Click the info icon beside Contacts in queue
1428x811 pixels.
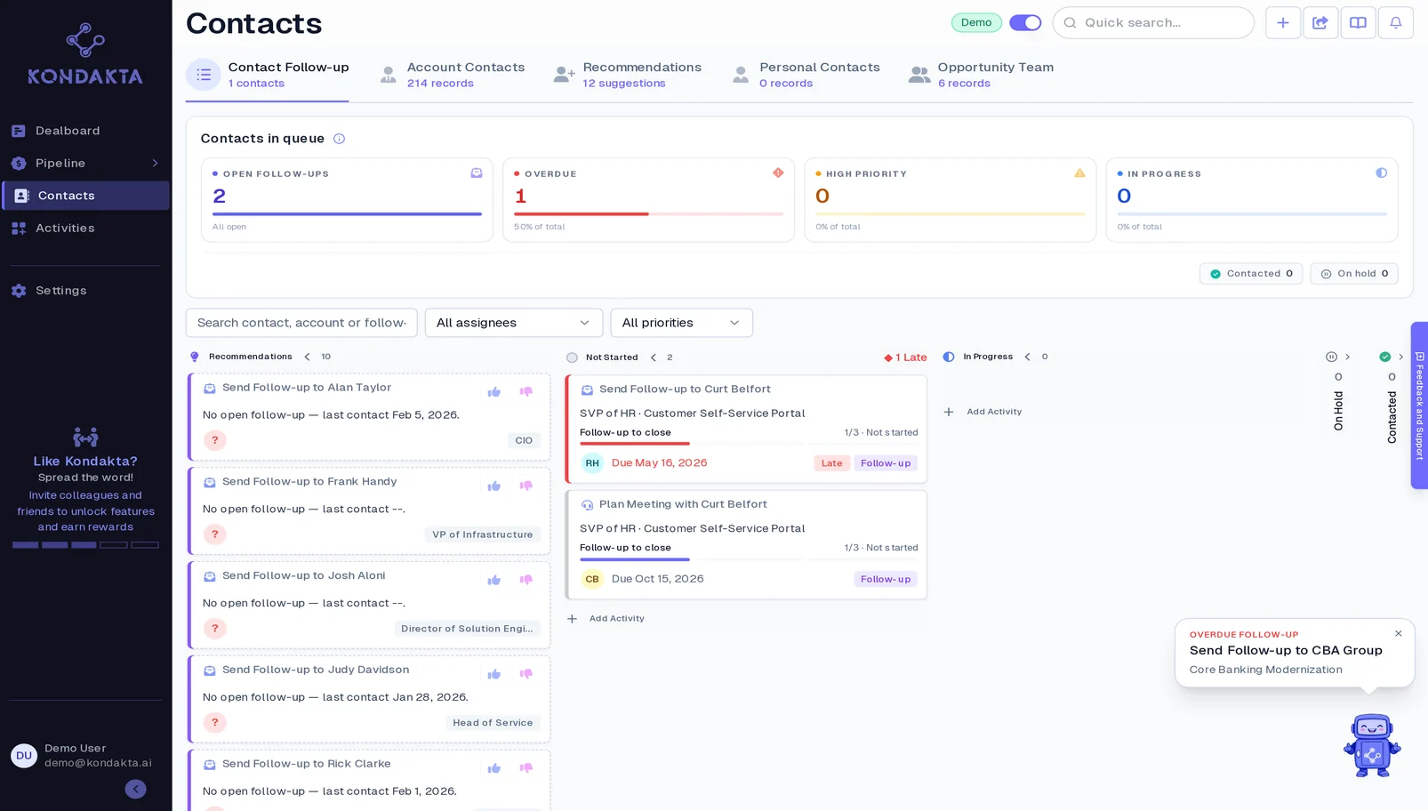pyautogui.click(x=339, y=139)
